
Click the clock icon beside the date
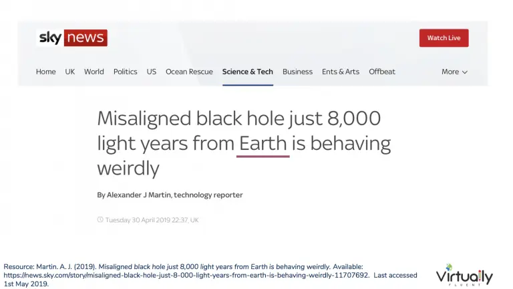[x=100, y=219]
